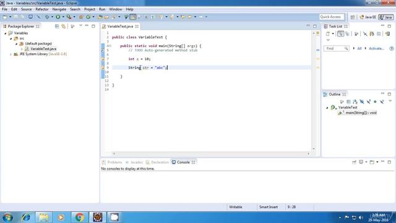Toggle Categorized view in Task List

340,33
